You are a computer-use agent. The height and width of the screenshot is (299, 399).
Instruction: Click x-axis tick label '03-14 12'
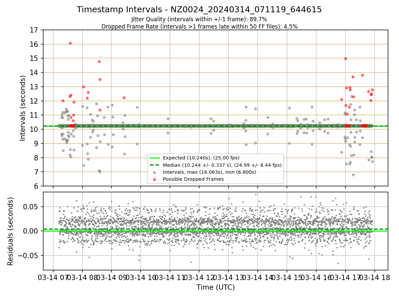199,277
